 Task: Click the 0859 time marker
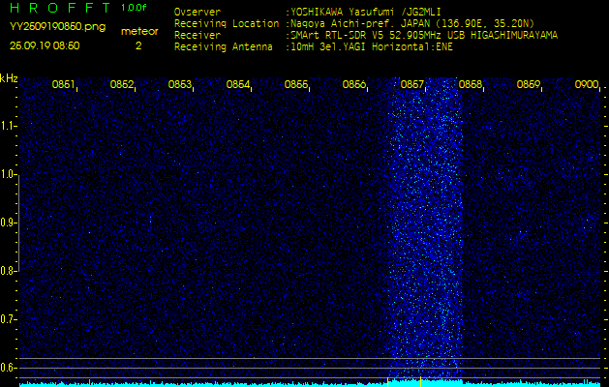pos(529,84)
